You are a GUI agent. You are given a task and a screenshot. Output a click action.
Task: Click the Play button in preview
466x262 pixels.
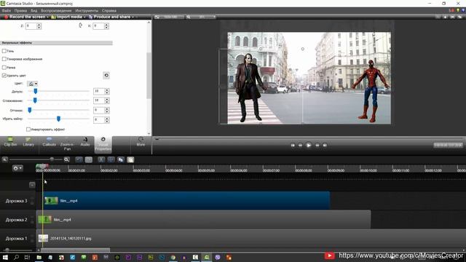pos(309,146)
